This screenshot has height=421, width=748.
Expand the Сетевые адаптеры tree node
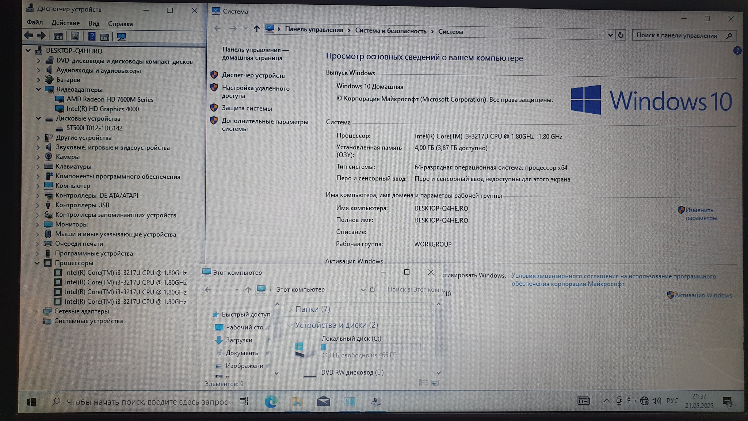(x=37, y=311)
